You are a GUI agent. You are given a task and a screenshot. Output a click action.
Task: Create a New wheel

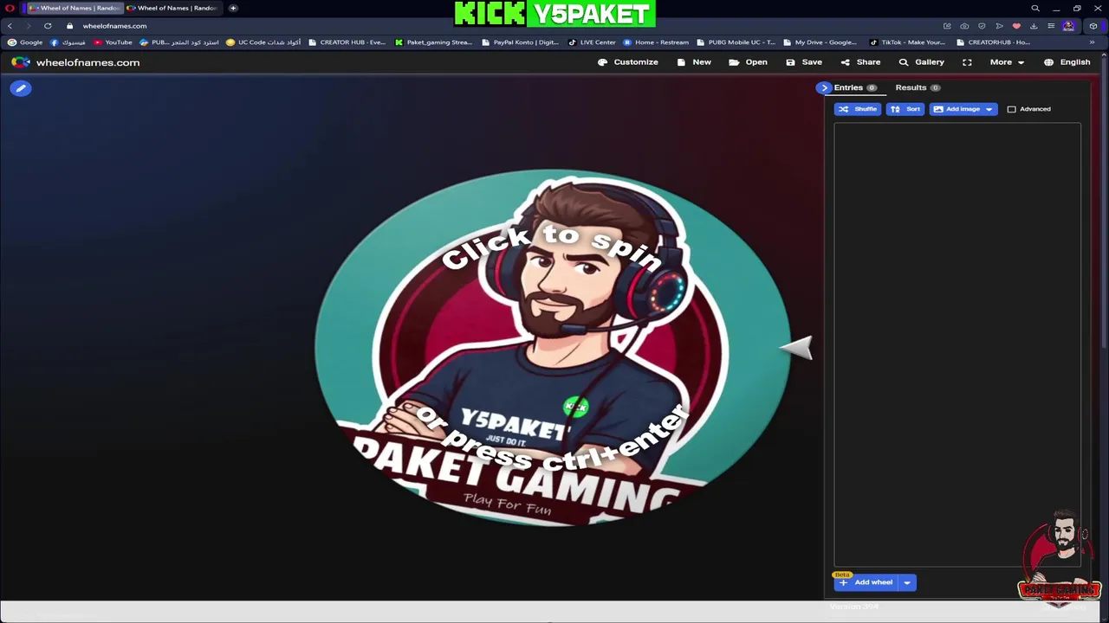[694, 62]
